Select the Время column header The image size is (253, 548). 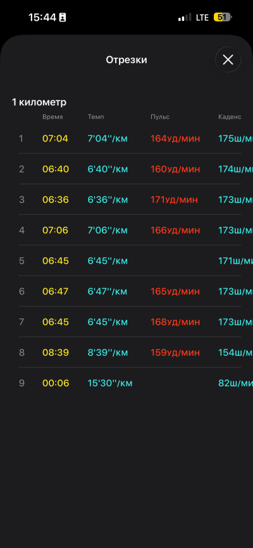pos(52,117)
